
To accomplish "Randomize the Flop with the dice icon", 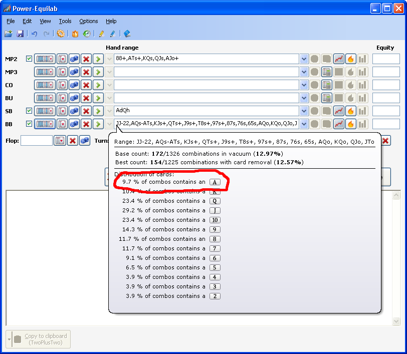I will pos(85,141).
